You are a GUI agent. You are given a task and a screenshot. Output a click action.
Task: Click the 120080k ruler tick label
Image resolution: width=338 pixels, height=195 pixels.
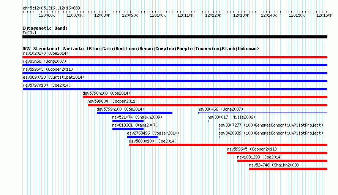tap(102, 15)
